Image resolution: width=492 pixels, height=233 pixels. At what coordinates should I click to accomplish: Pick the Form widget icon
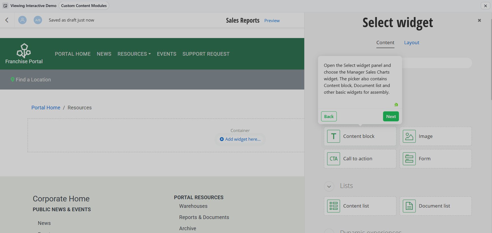pyautogui.click(x=409, y=159)
